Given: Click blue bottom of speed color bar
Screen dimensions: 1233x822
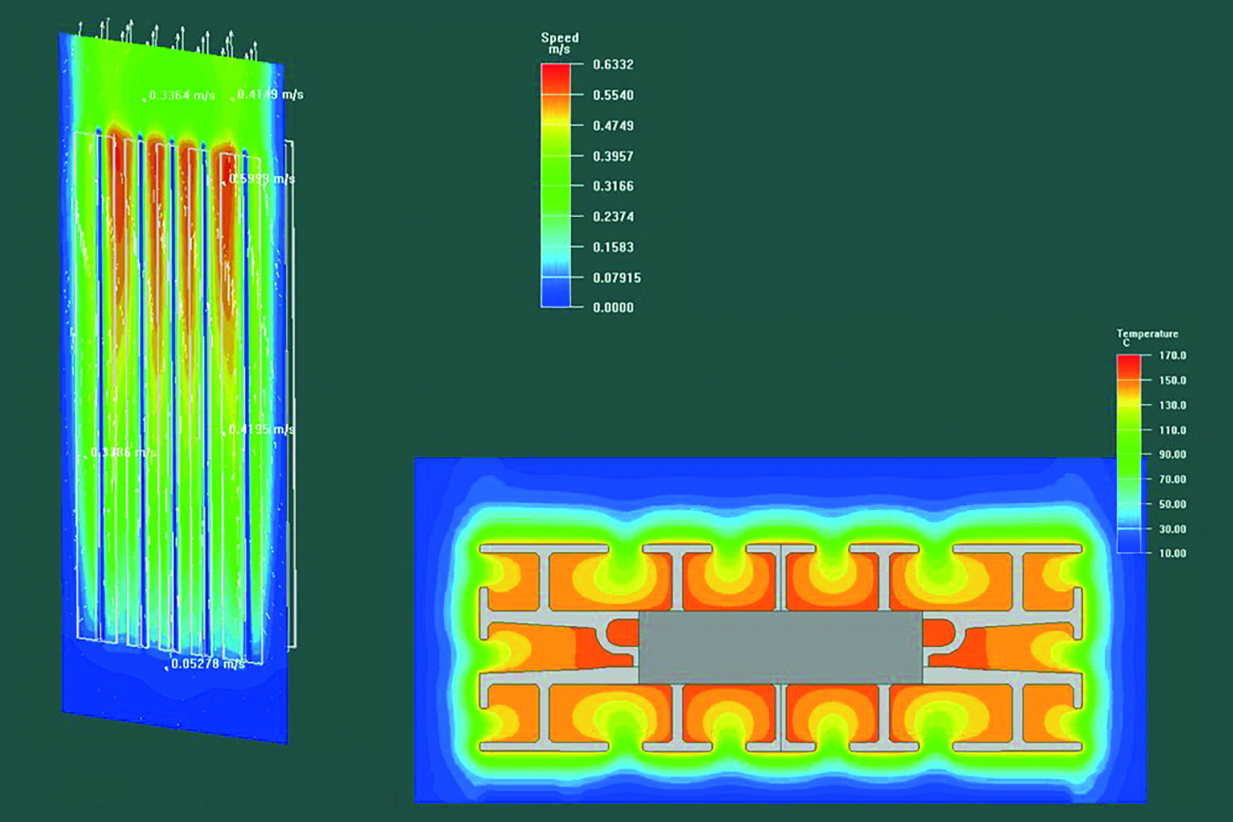Looking at the screenshot, I should point(555,296).
